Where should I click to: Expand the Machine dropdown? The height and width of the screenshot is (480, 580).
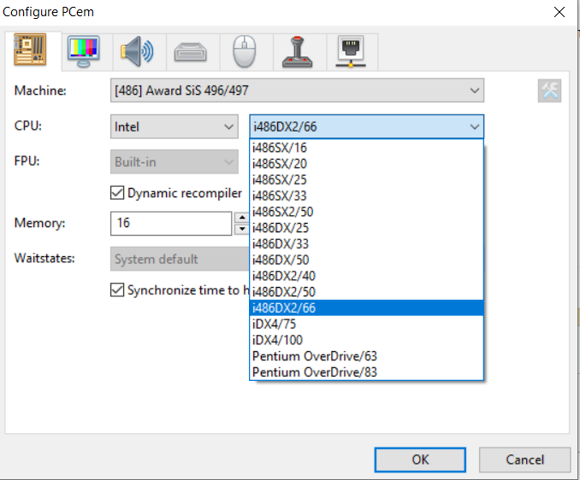click(x=297, y=91)
